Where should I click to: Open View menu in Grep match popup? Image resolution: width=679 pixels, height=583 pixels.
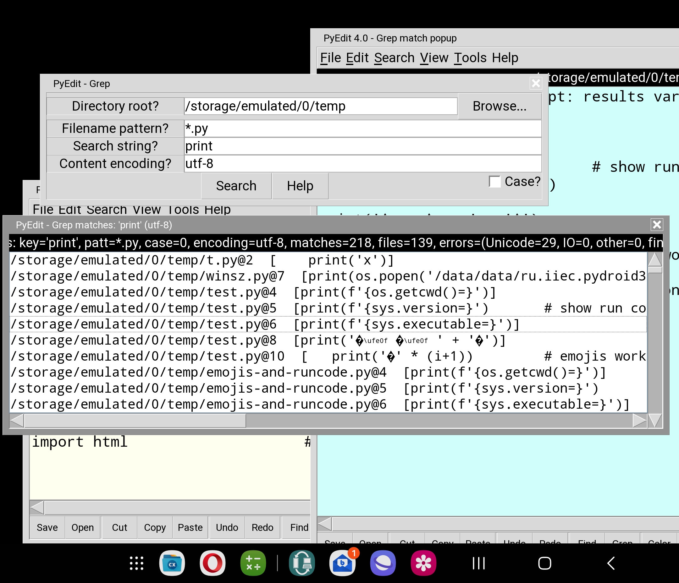(x=434, y=58)
